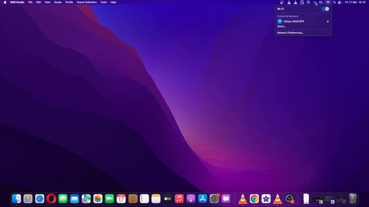The image size is (369, 207).
Task: Click the Spotlight search magnifier icon
Action: pos(334,2)
